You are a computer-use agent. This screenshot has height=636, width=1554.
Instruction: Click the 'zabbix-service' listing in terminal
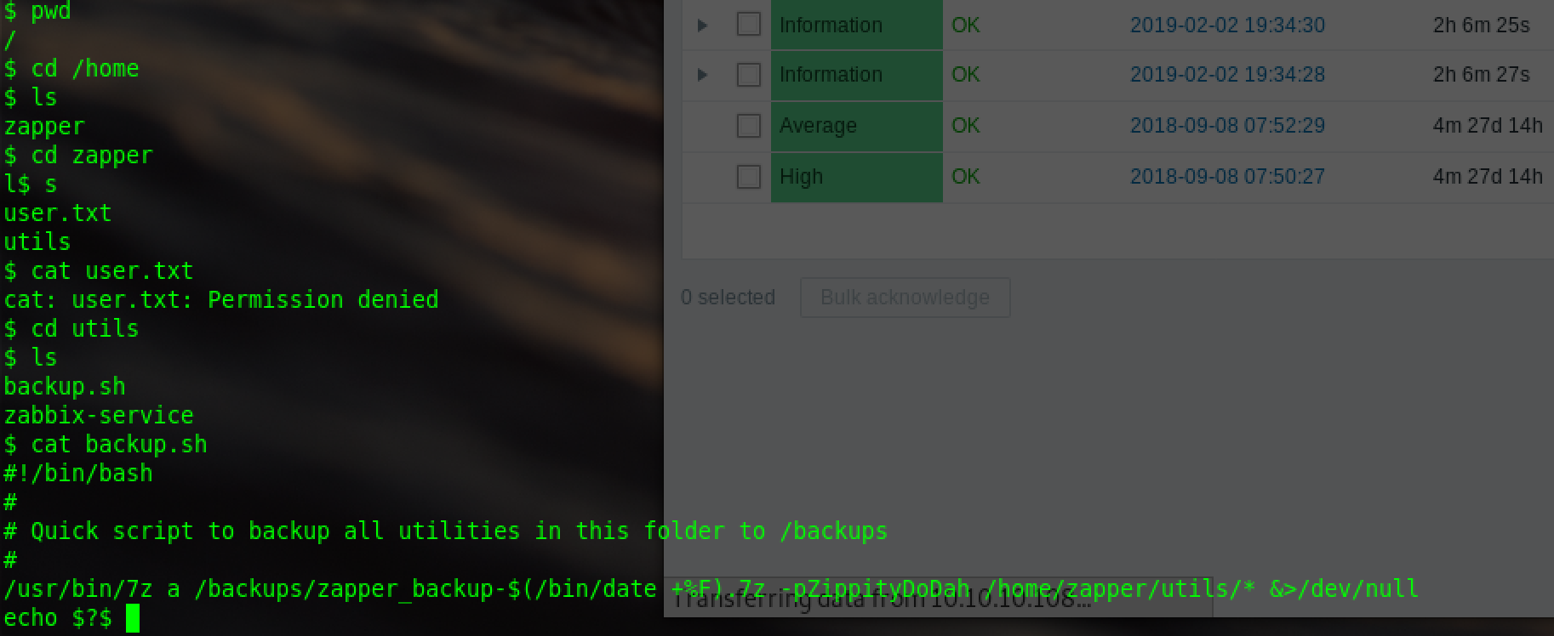(x=99, y=416)
